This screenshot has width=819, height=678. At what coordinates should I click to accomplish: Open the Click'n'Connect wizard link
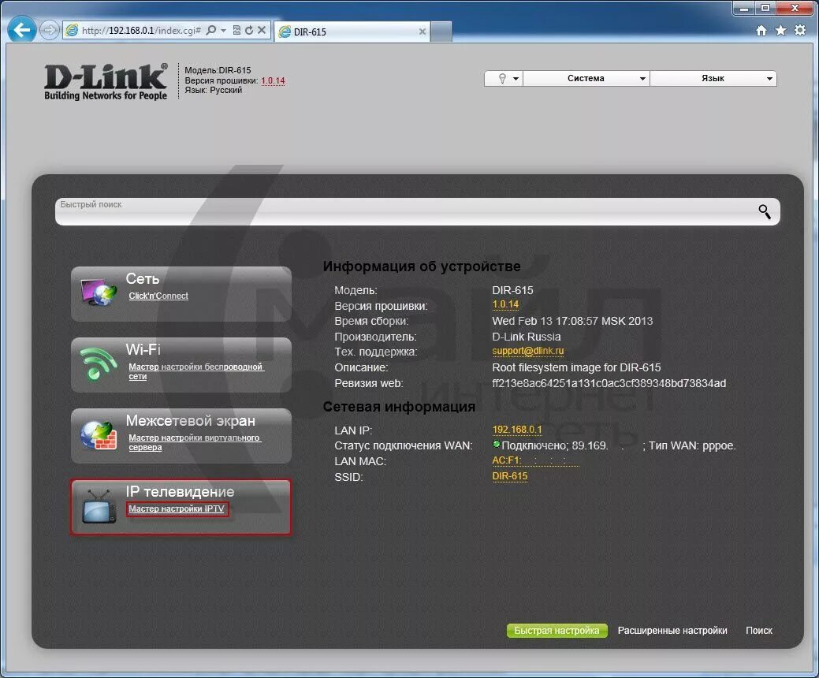pos(158,296)
